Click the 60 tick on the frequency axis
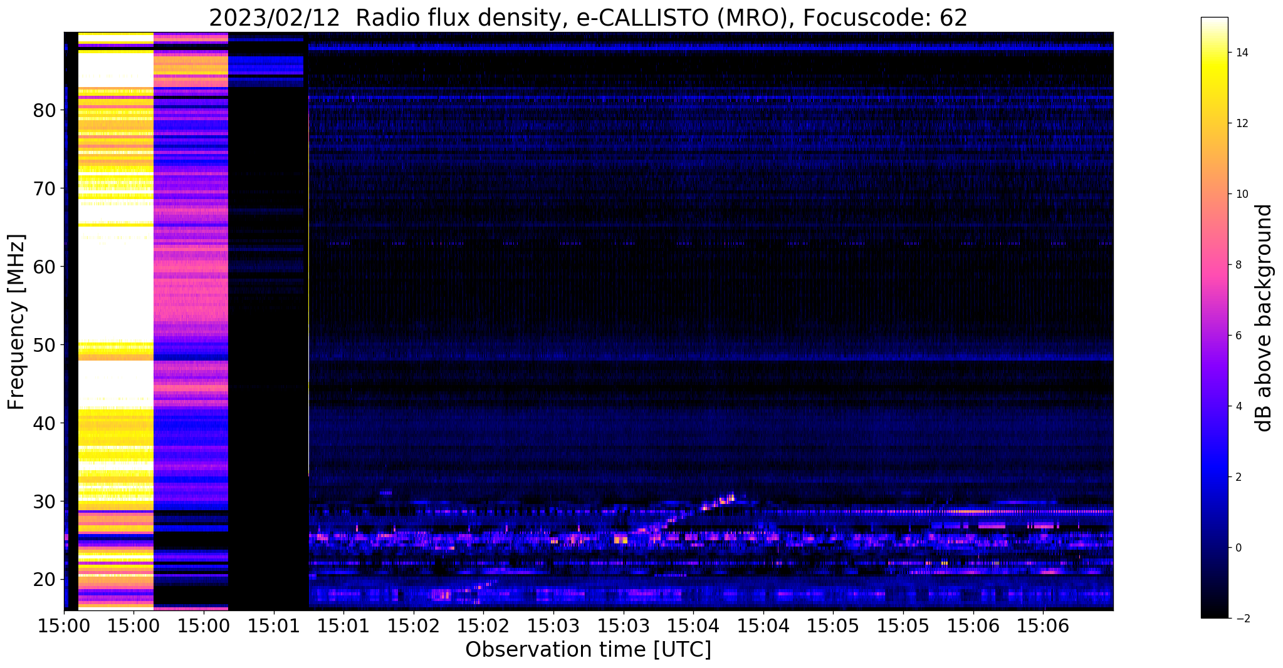This screenshot has width=1283, height=668. click(45, 267)
